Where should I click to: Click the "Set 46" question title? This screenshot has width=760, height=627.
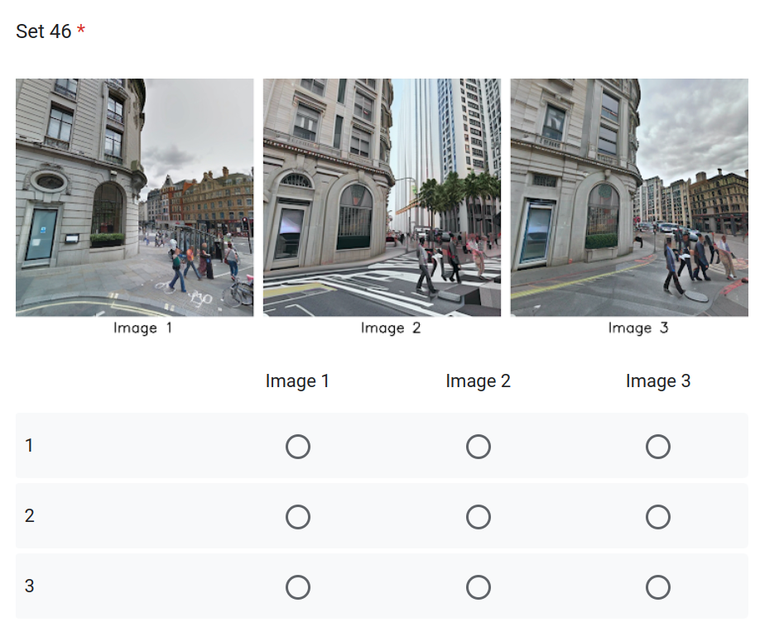[x=44, y=31]
